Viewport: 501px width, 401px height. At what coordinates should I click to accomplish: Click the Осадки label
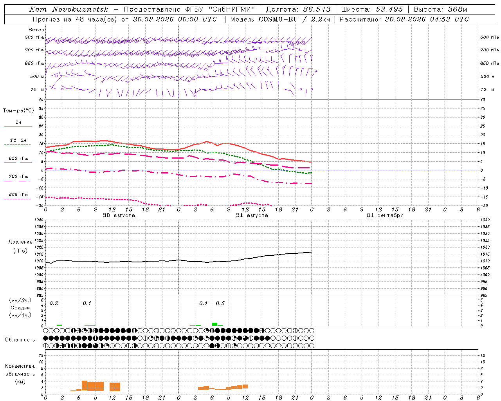(x=20, y=308)
